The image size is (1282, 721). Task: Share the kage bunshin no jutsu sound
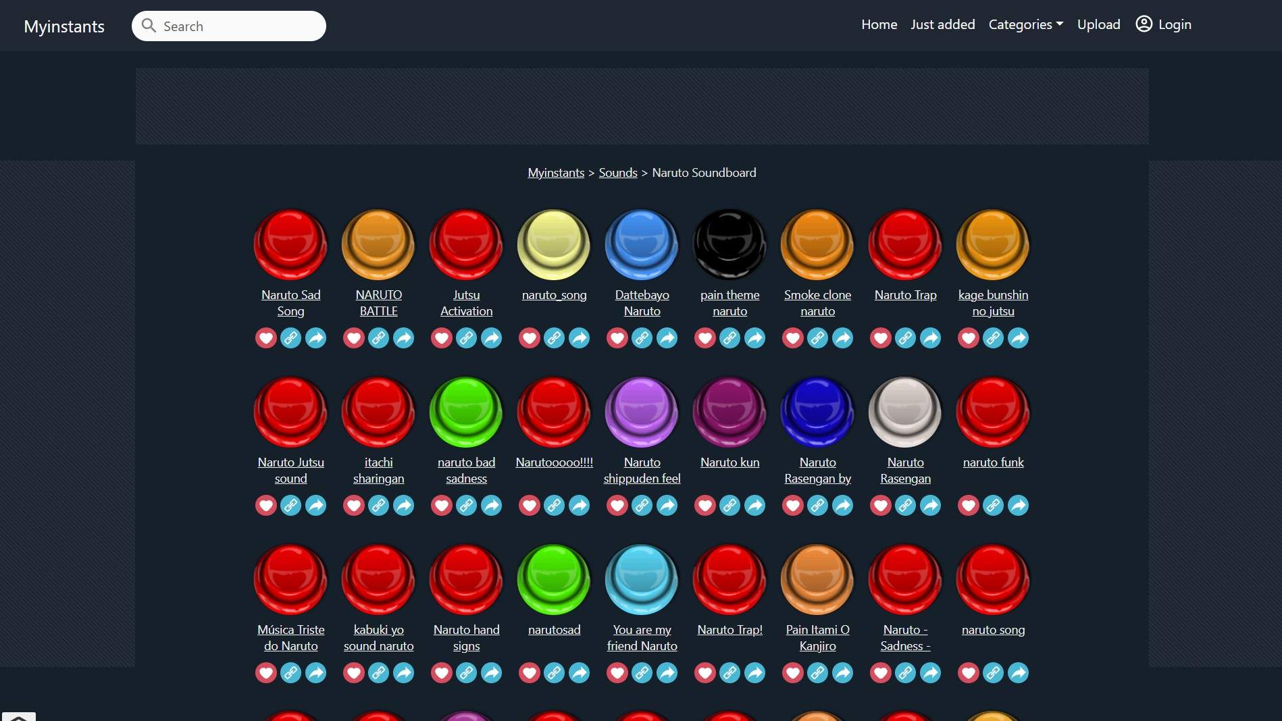pos(1019,338)
